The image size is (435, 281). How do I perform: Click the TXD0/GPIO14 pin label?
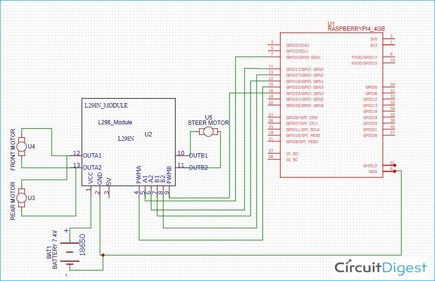(364, 57)
